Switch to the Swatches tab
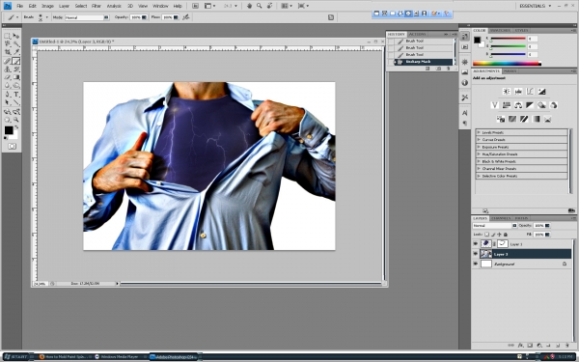Image resolution: width=579 pixels, height=362 pixels. coord(500,30)
